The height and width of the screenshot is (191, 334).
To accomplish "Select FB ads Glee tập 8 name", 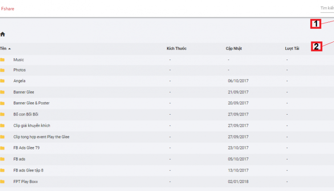I will point(29,170).
